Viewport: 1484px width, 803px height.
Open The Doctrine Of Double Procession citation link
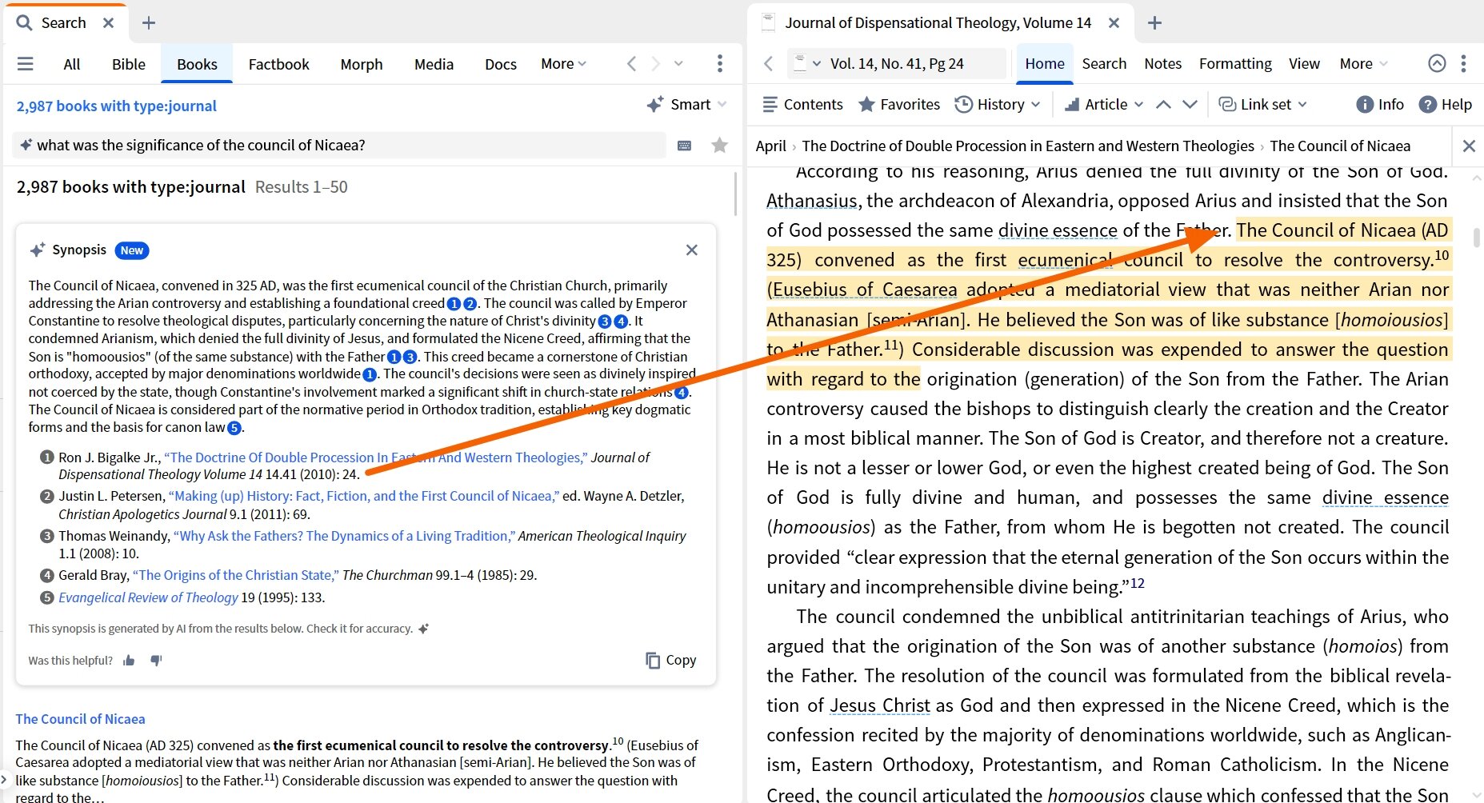pyautogui.click(x=375, y=457)
